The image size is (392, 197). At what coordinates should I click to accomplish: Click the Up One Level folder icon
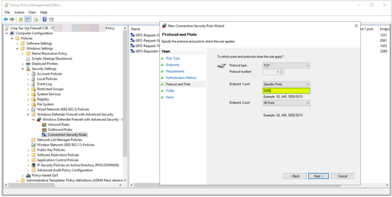(x=21, y=20)
